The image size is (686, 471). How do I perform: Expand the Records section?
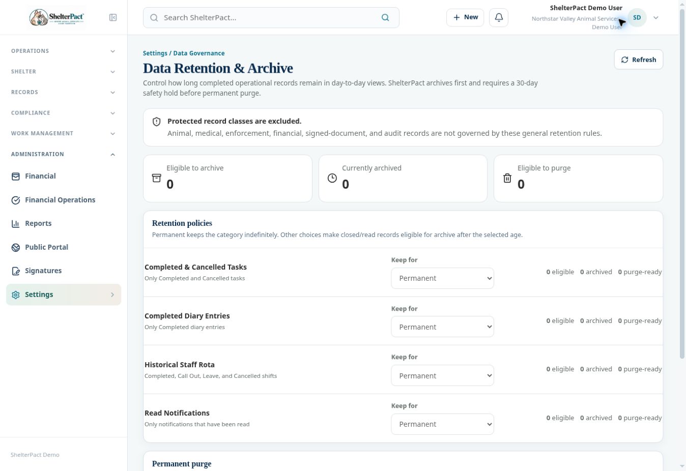pos(64,92)
